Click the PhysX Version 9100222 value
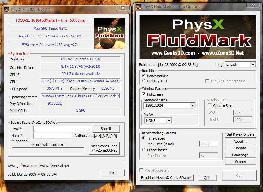This screenshot has width=263, height=192. click(x=54, y=103)
